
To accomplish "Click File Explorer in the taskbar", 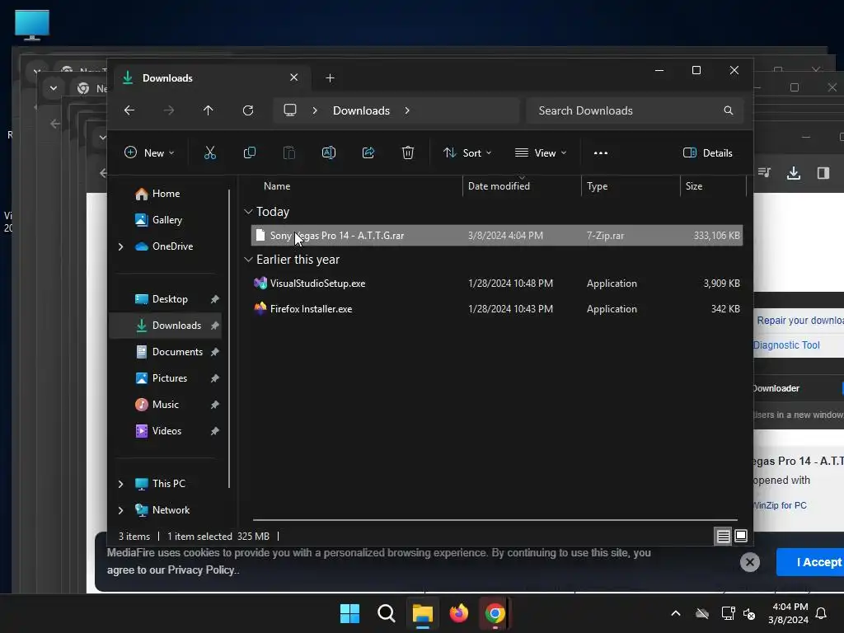I will 423,613.
